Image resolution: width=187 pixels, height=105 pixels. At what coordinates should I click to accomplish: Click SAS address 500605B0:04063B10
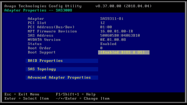120,36
